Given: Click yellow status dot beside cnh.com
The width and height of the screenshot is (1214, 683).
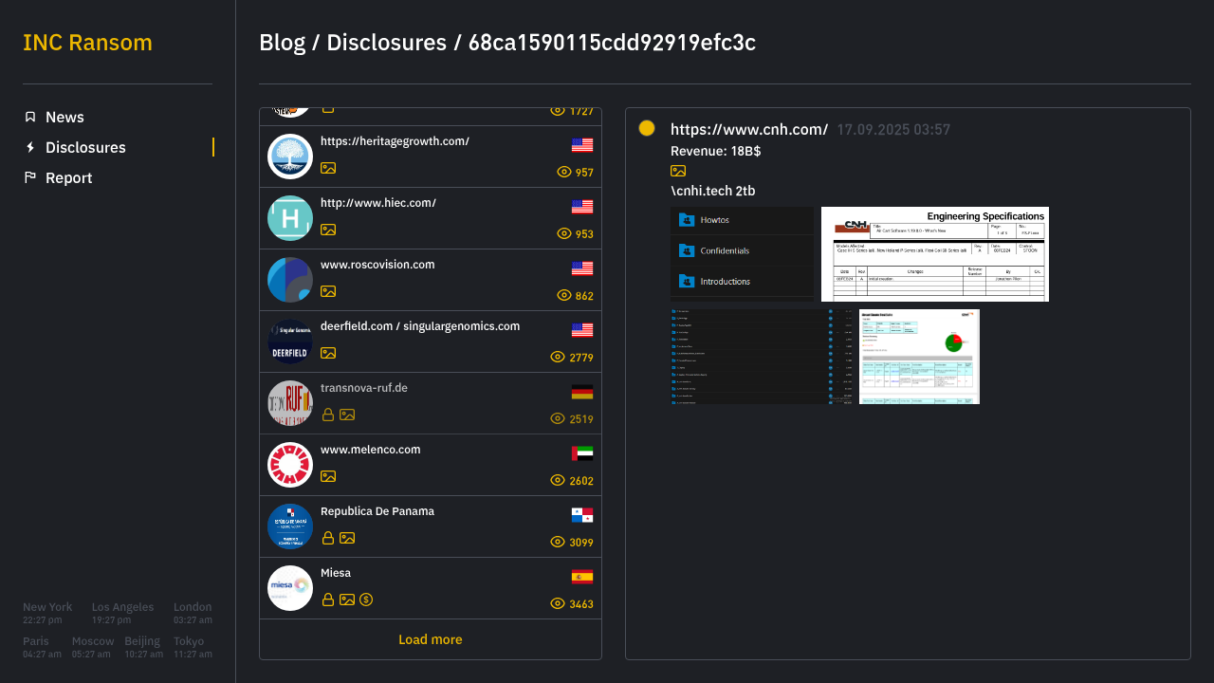Looking at the screenshot, I should click(647, 128).
